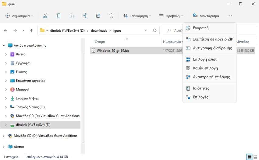Open Ιδιότητες properties from menu
This screenshot has width=259, height=160.
click(x=209, y=88)
